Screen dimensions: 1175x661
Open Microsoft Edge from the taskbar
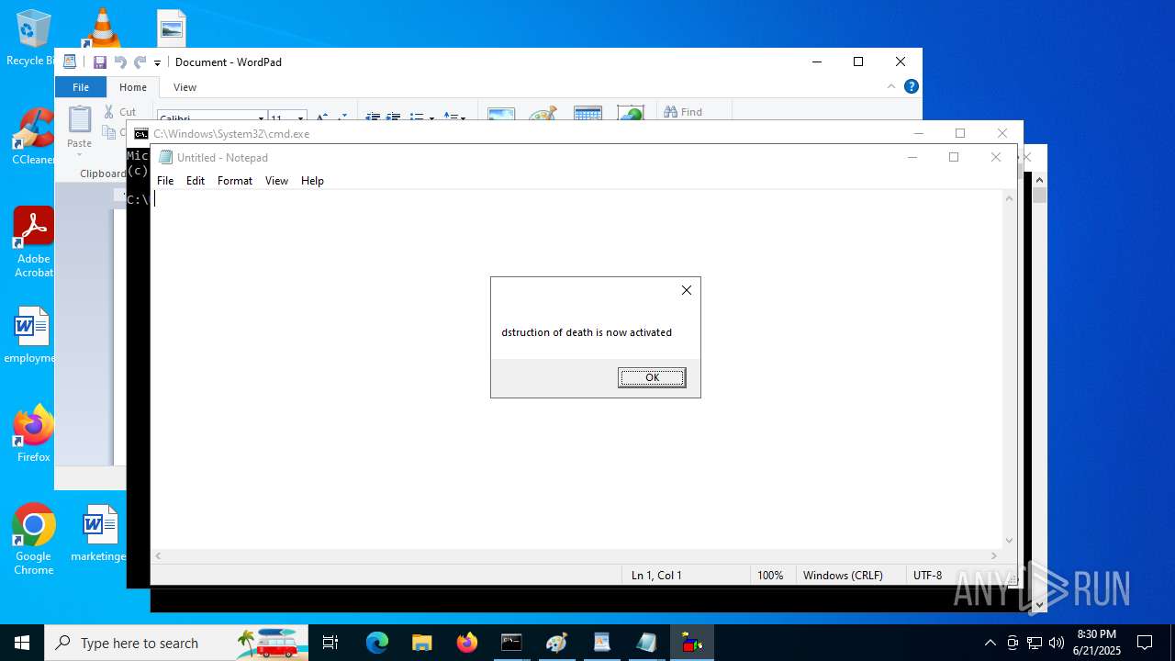click(x=377, y=643)
